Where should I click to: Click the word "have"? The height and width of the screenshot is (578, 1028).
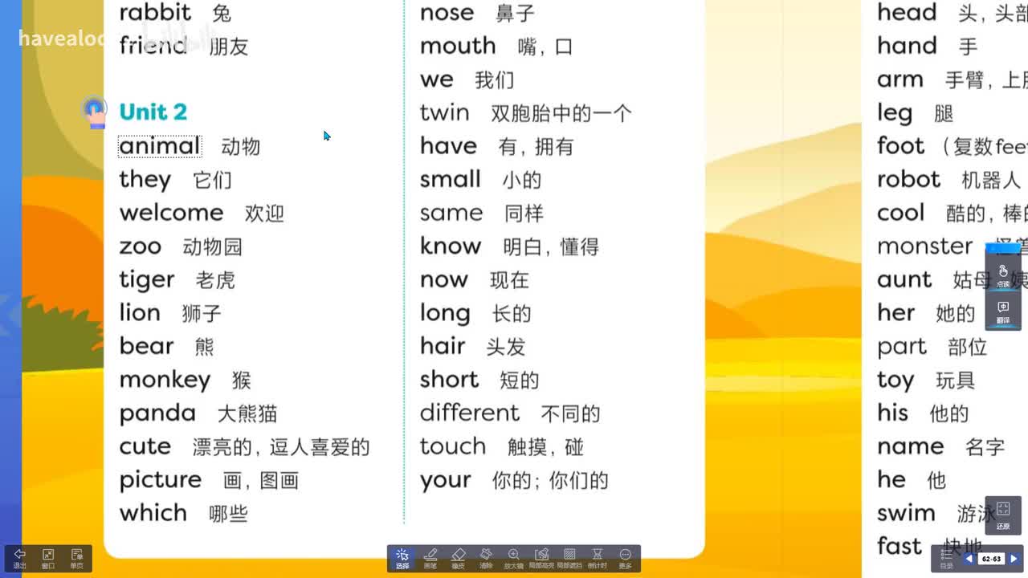click(449, 146)
